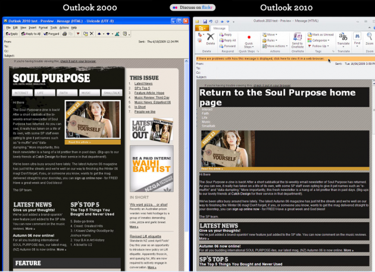The image size is (375, 272).
Task: Click Reply to All in Outlook 2000
Action: point(31,34)
